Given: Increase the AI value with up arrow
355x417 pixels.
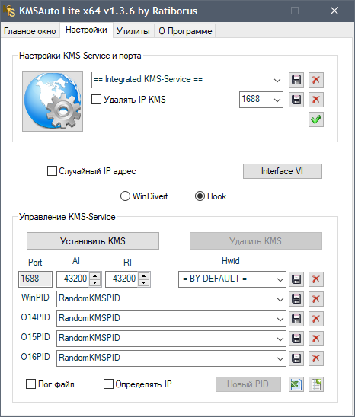Looking at the screenshot, I should pyautogui.click(x=95, y=275).
